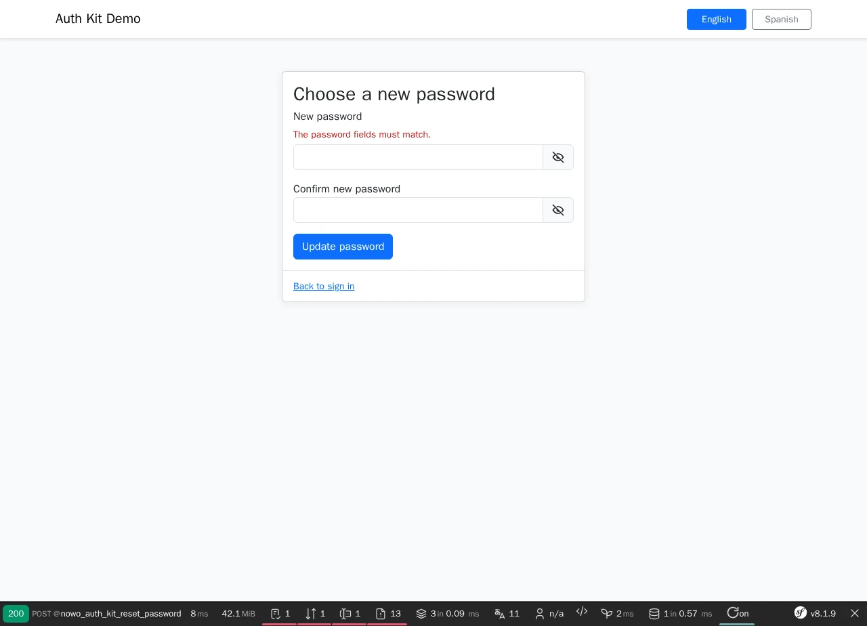Open the up-down arrows validator panel icon

click(315, 614)
